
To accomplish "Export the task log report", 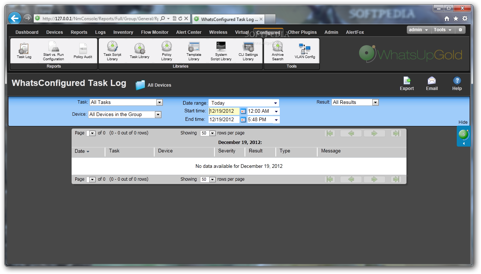I will tap(407, 83).
